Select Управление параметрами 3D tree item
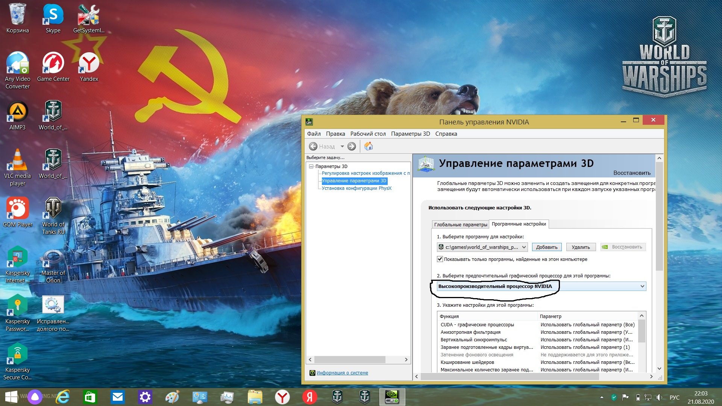This screenshot has width=722, height=406. 354,181
